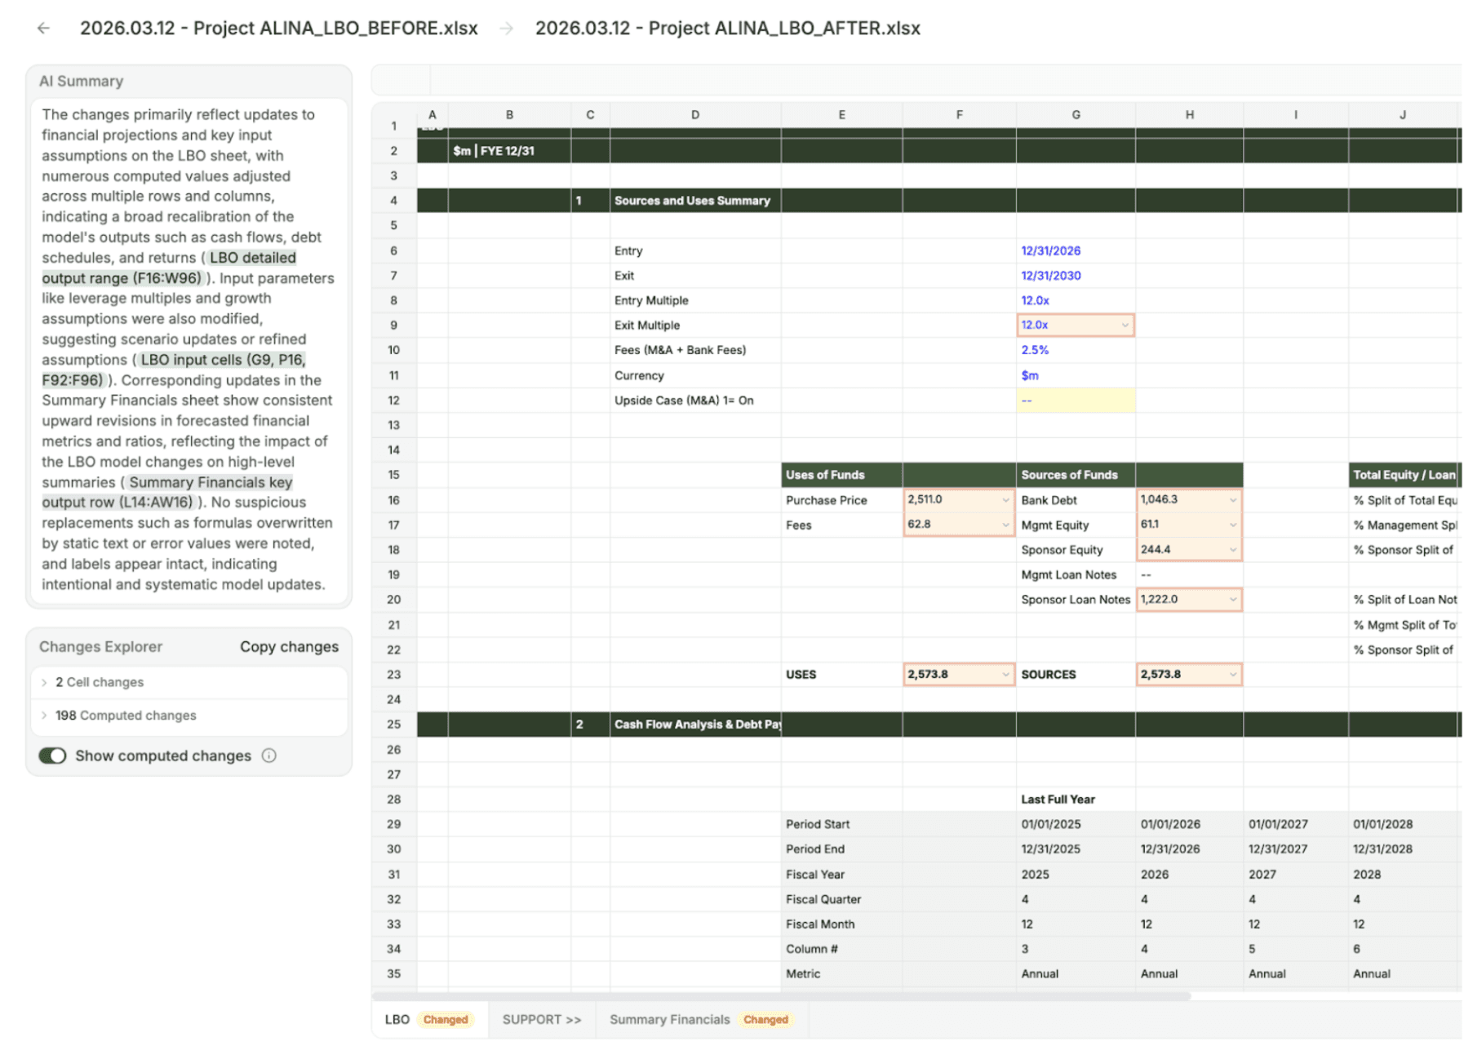Viewport: 1464px width, 1046px height.
Task: Select column G header
Action: (1076, 115)
